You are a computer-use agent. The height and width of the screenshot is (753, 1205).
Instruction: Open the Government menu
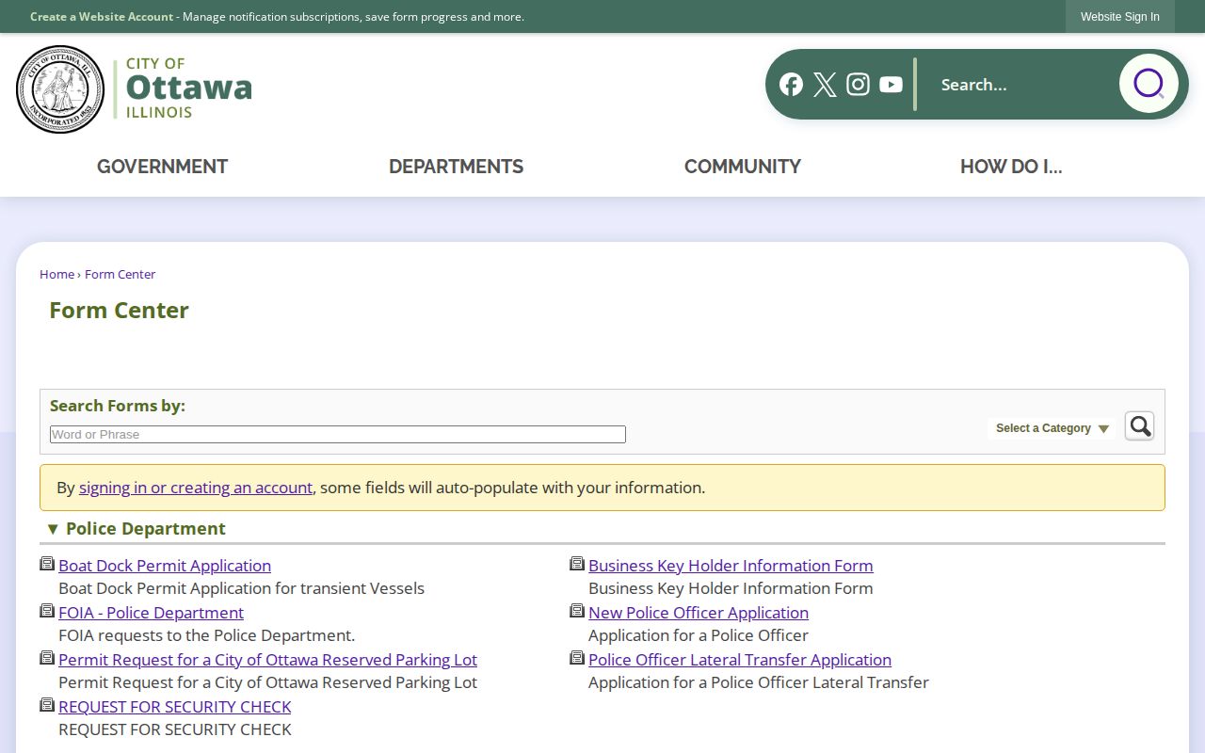click(162, 167)
